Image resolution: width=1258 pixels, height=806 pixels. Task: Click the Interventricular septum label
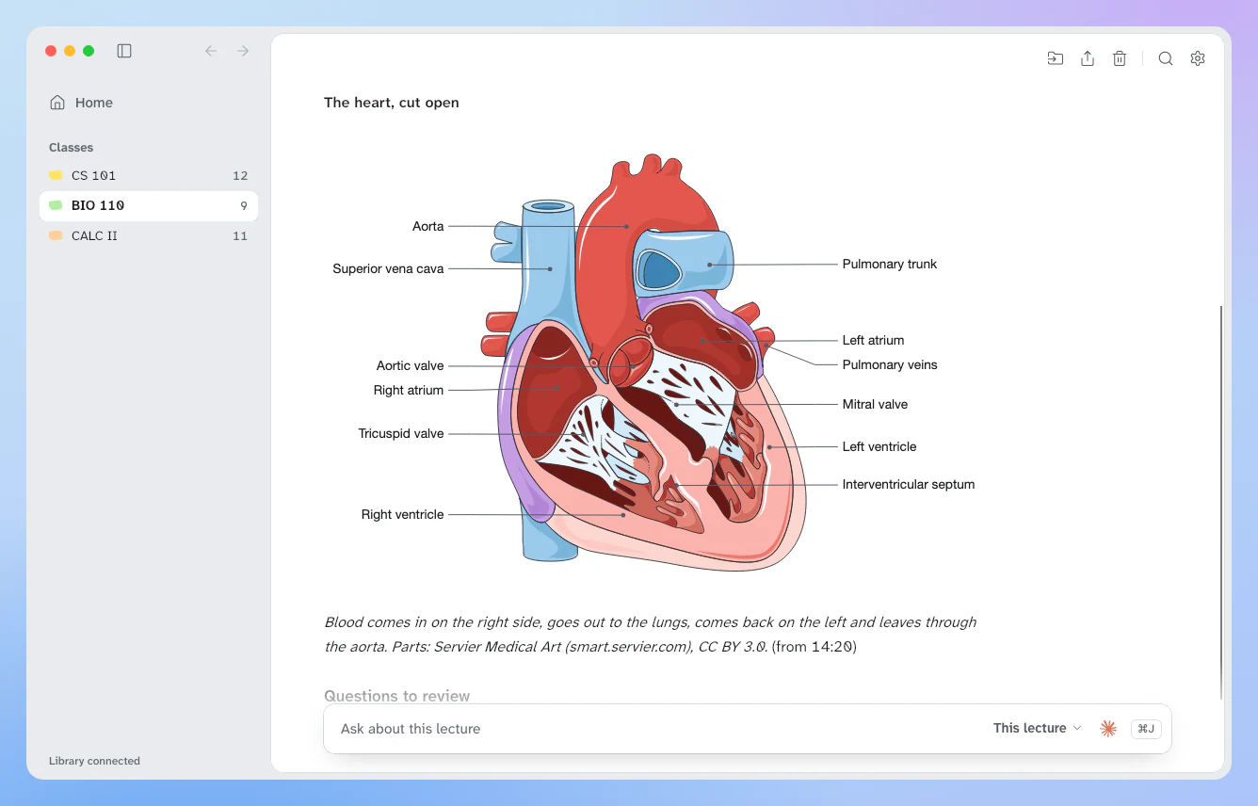coord(909,484)
